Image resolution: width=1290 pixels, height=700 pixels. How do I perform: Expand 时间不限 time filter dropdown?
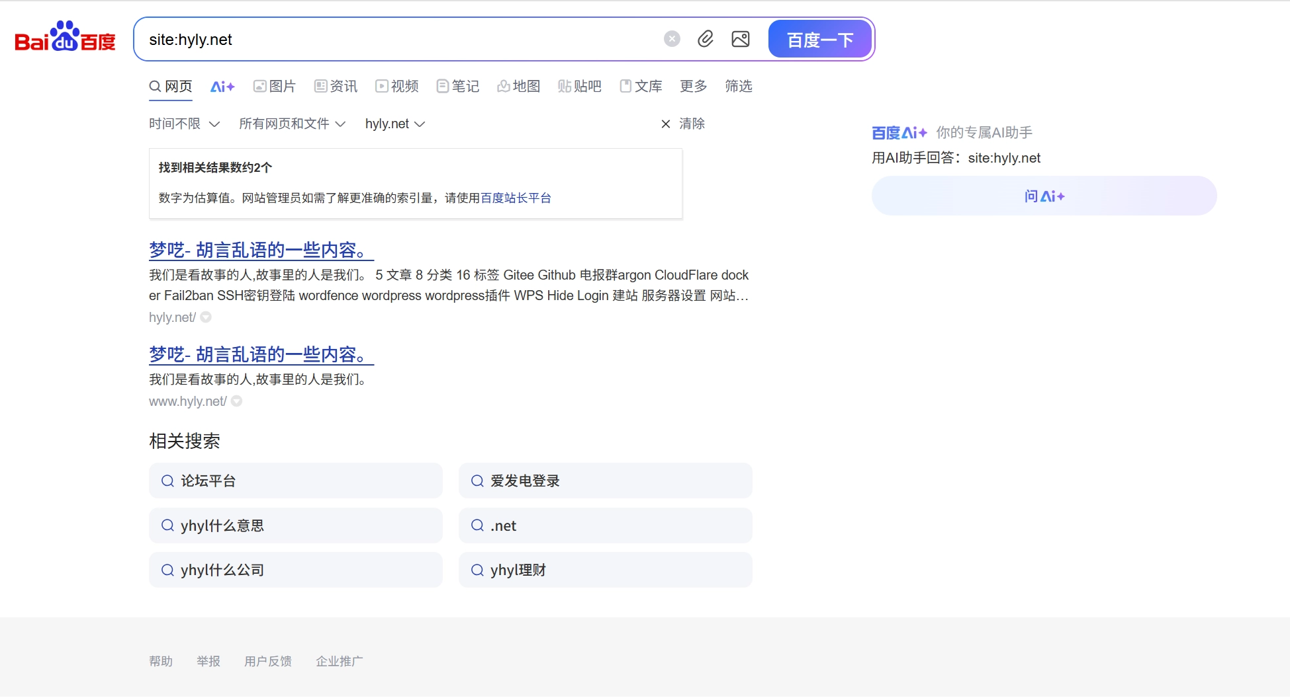pyautogui.click(x=184, y=124)
